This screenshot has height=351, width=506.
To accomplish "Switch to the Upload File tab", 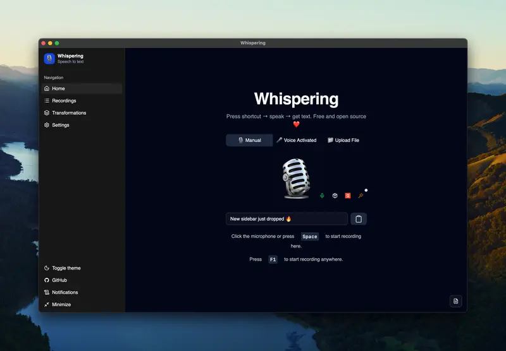I will pyautogui.click(x=343, y=140).
